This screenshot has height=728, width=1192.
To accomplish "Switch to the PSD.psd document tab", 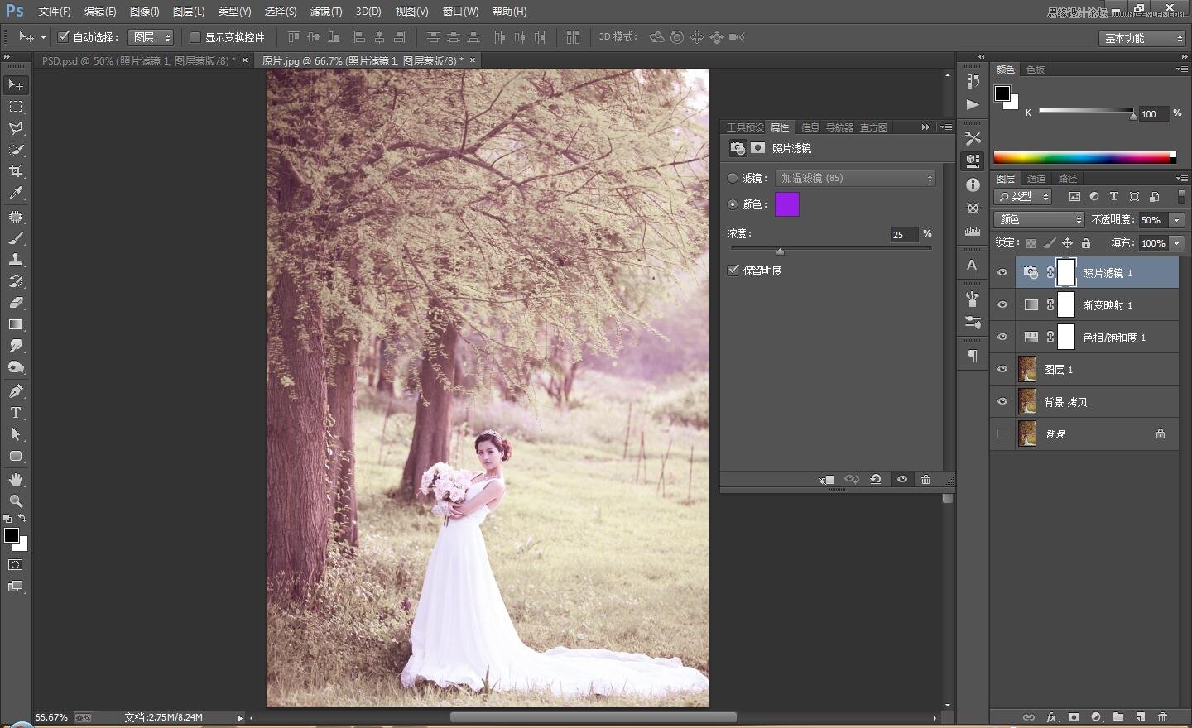I will [x=138, y=60].
